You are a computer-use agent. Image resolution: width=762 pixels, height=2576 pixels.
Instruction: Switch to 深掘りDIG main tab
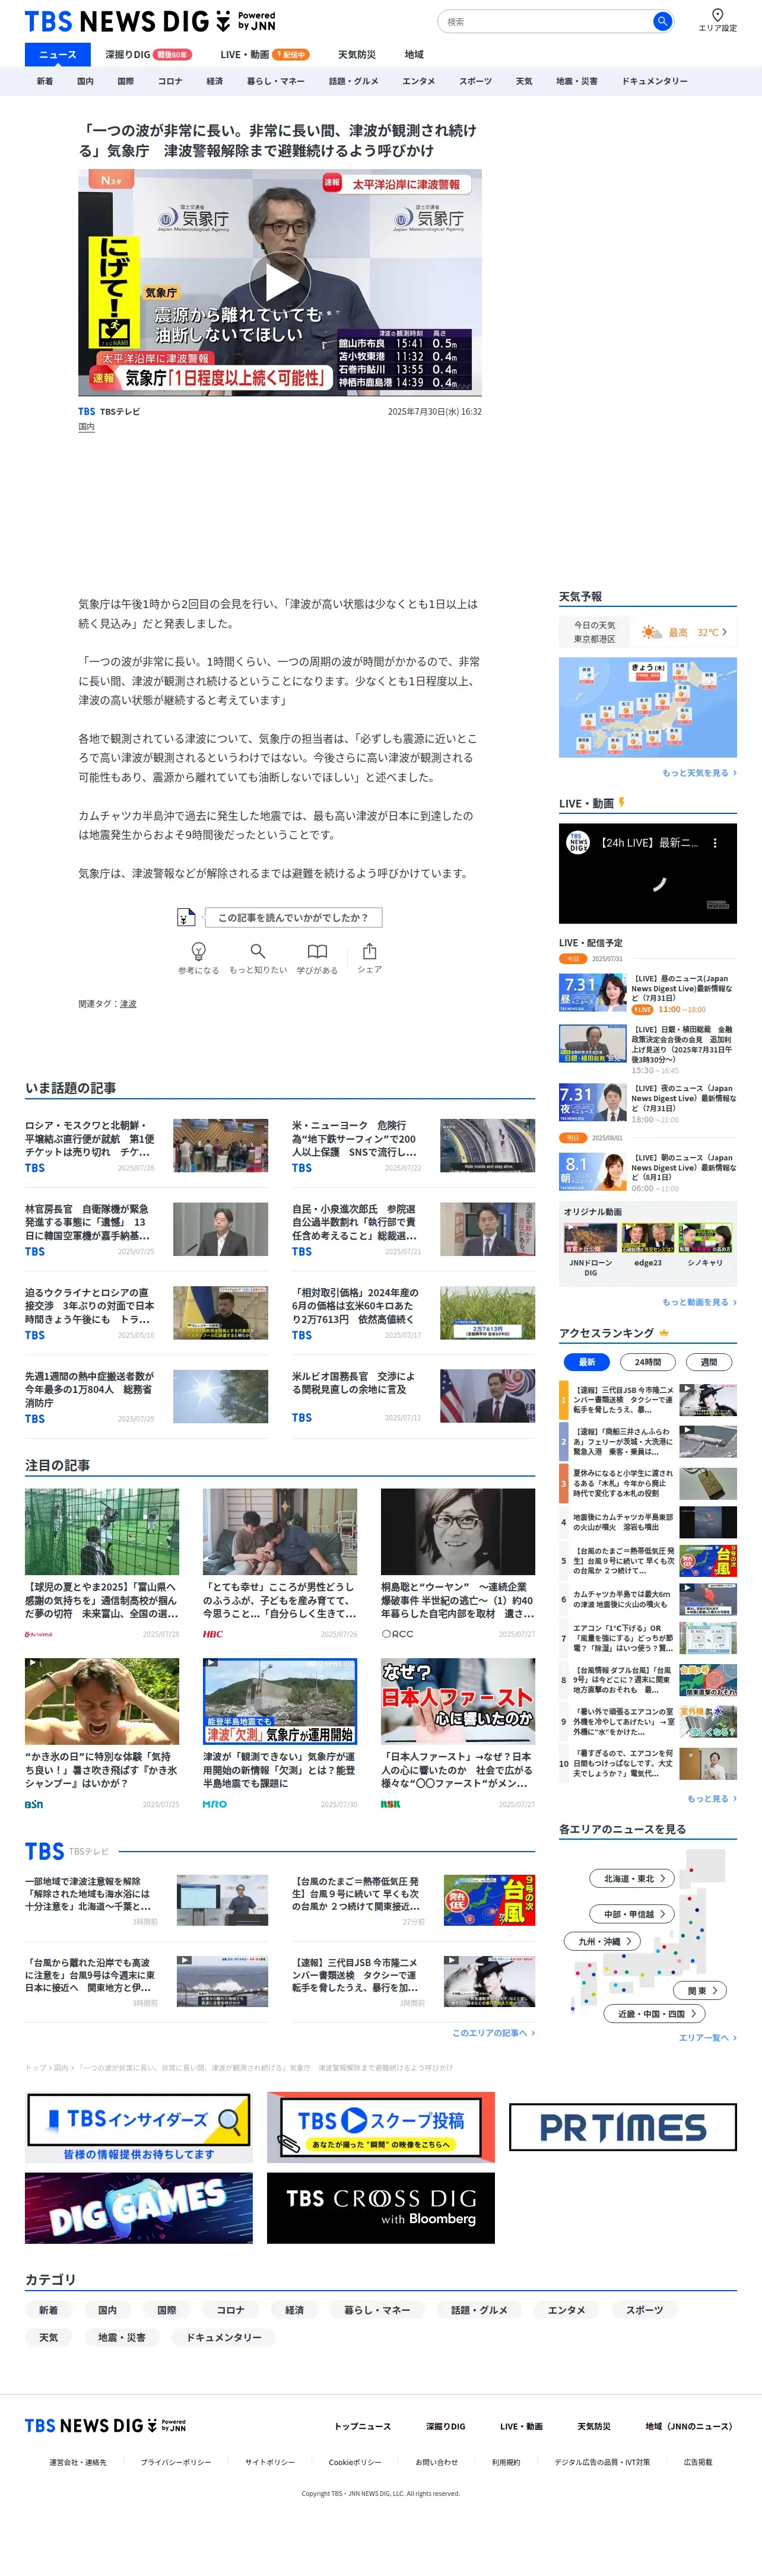click(x=148, y=54)
